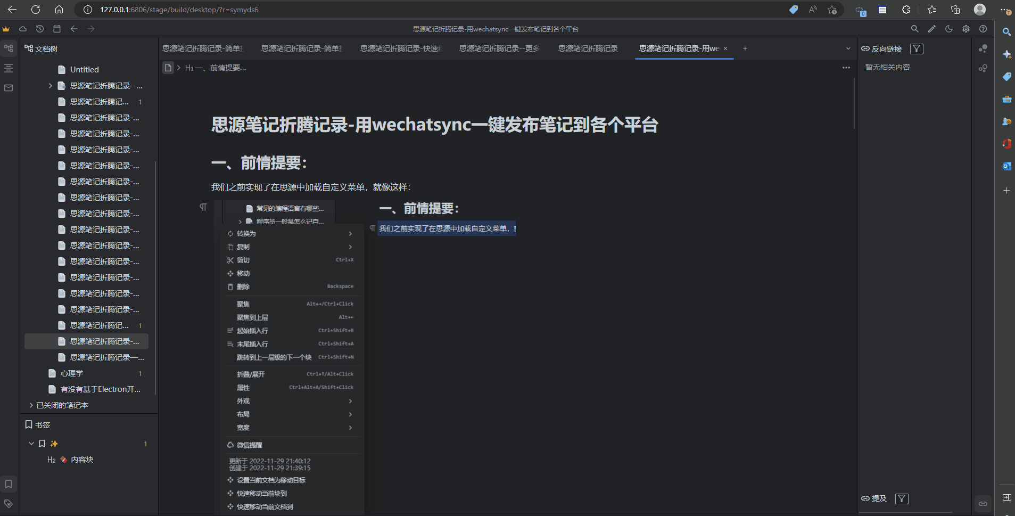
Task: Click the 反向链接 filter button
Action: (917, 48)
